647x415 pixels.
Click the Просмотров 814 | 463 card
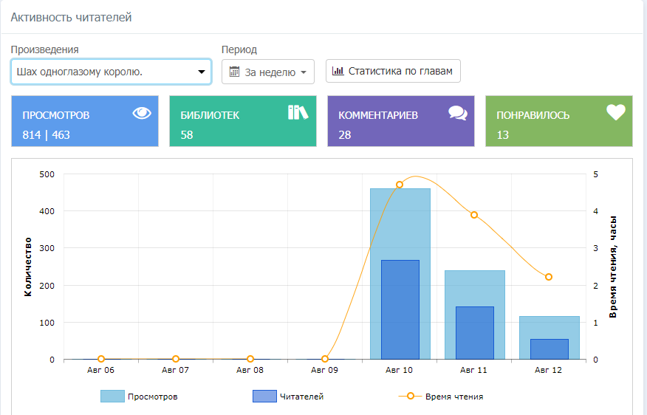click(x=85, y=121)
